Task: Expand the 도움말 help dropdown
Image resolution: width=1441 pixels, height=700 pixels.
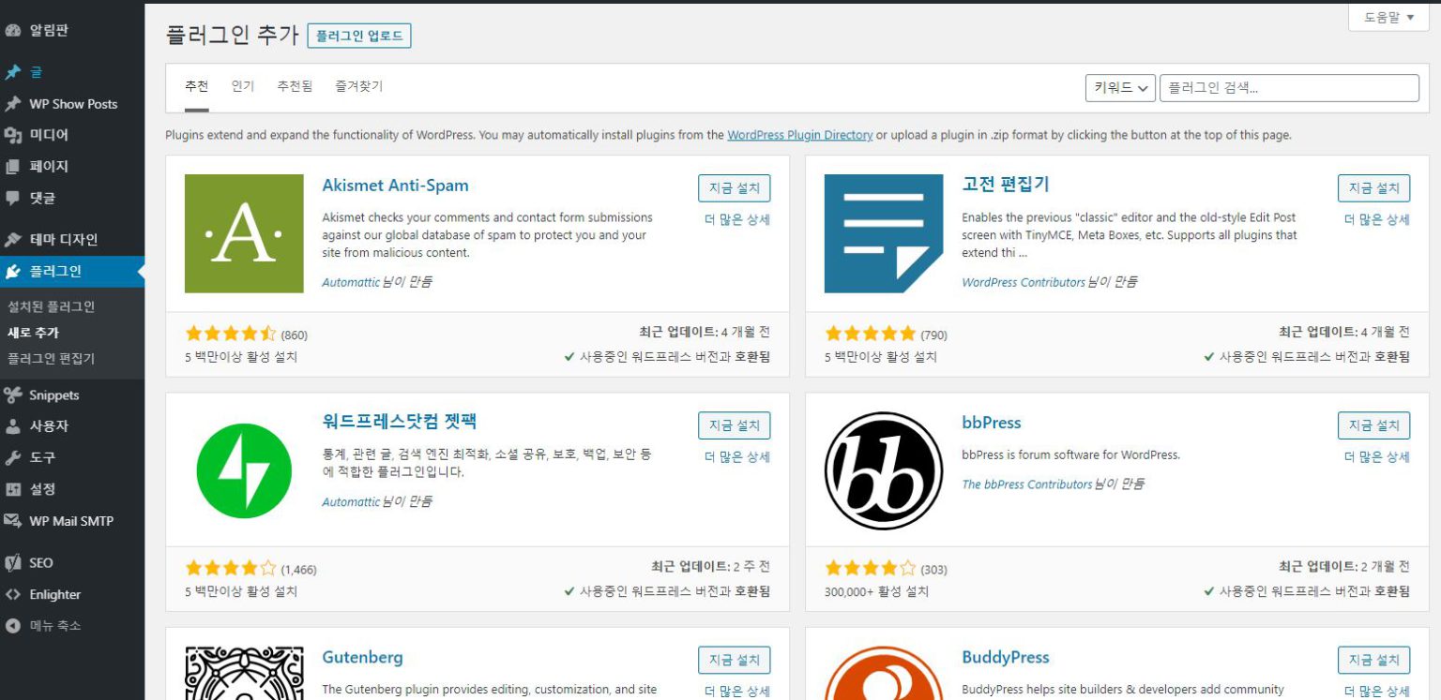Action: [1388, 18]
